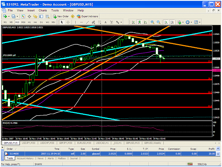
Task: Click the New Chart icon
Action: coord(5,16)
